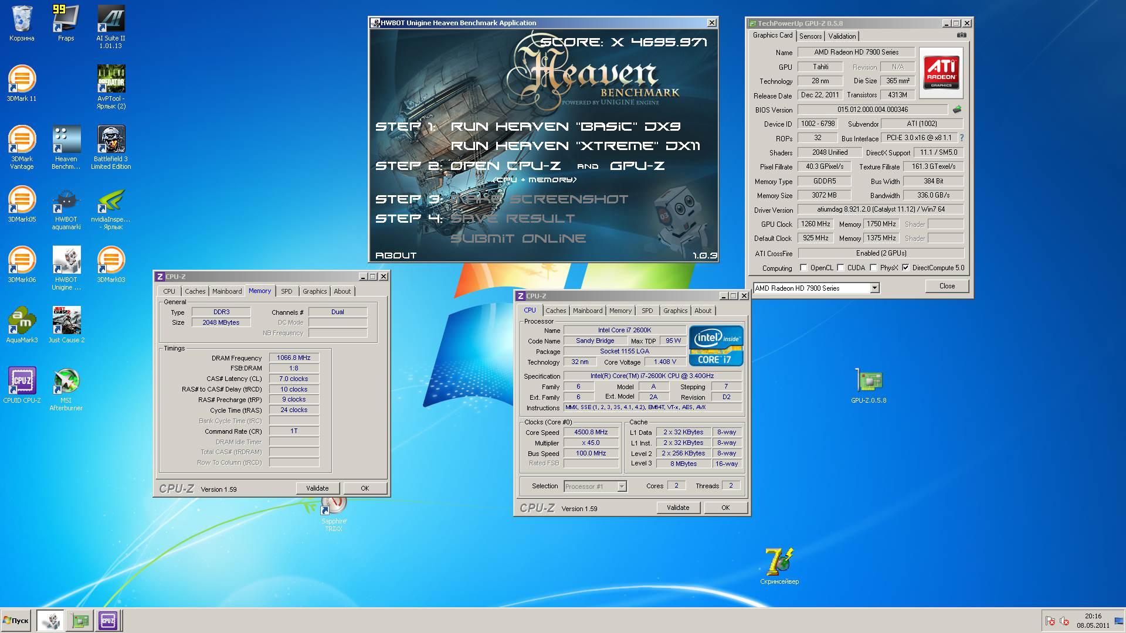The width and height of the screenshot is (1126, 633).
Task: Open the Пуск start menu button
Action: (x=16, y=621)
